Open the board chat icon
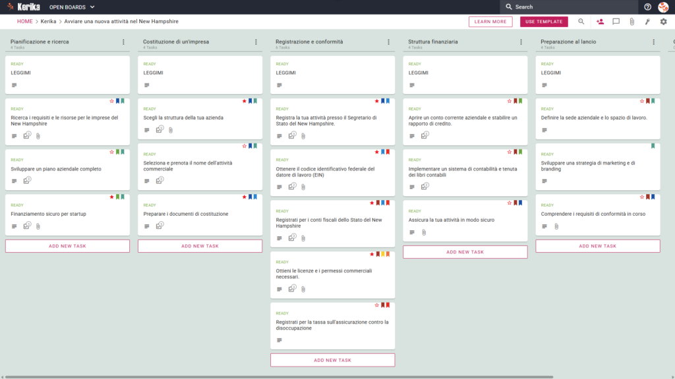Image resolution: width=675 pixels, height=379 pixels. (616, 22)
